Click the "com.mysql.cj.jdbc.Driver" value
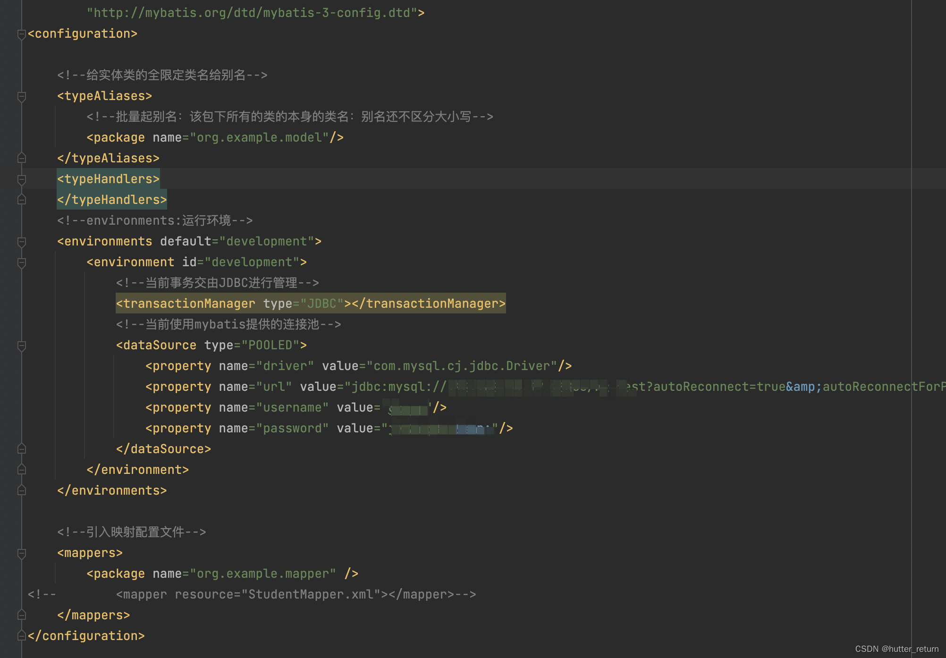The image size is (946, 658). coord(462,366)
